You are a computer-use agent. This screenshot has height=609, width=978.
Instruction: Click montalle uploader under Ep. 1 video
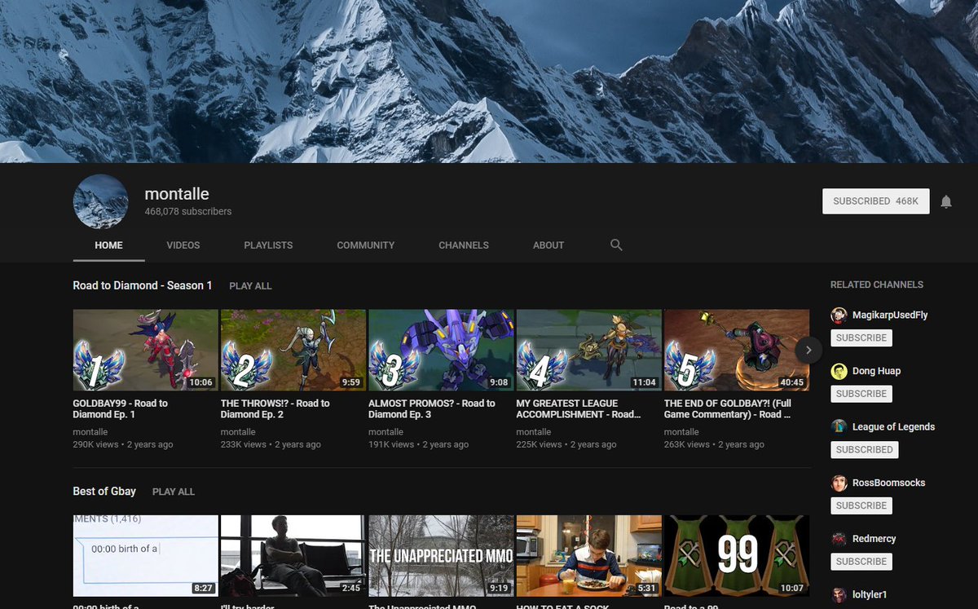pos(90,432)
